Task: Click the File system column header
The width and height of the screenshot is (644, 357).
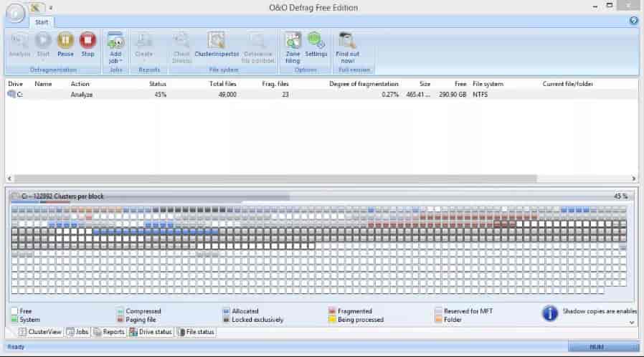Action: point(488,84)
